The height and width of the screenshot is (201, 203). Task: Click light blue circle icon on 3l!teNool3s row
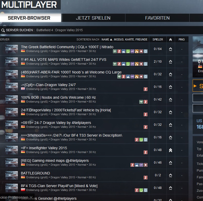point(146,140)
